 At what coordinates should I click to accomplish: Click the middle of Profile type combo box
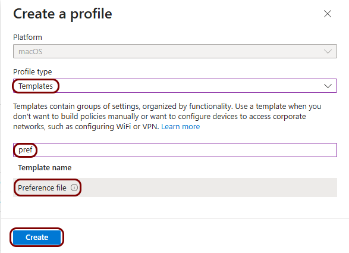pos(175,86)
